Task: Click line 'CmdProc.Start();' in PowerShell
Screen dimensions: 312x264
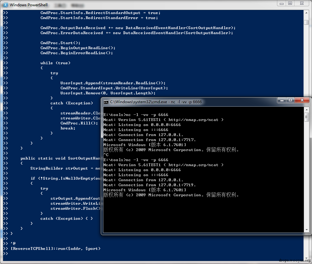Action: click(x=60, y=43)
